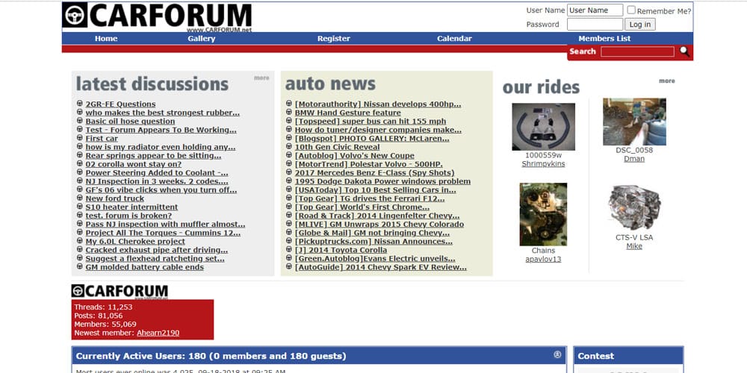Viewport: 747px width, 373px height.
Task: Open thread Project All The Torques - Cummins
Action: point(163,233)
